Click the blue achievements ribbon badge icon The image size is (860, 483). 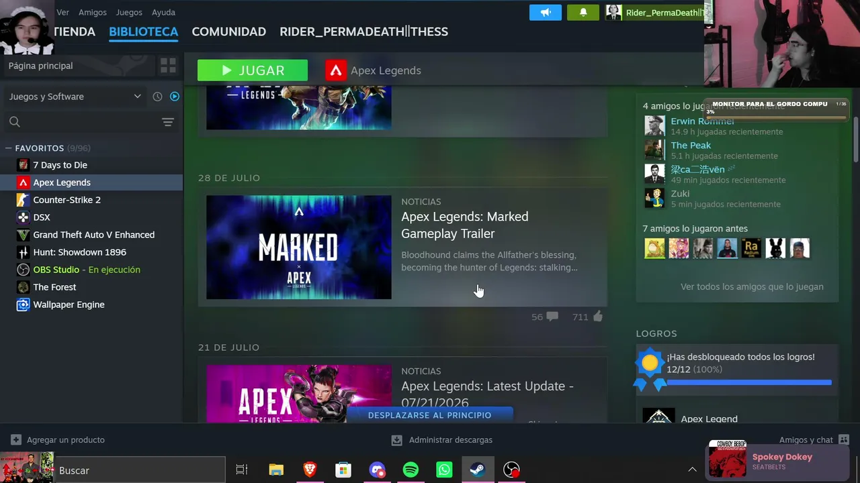coord(650,368)
